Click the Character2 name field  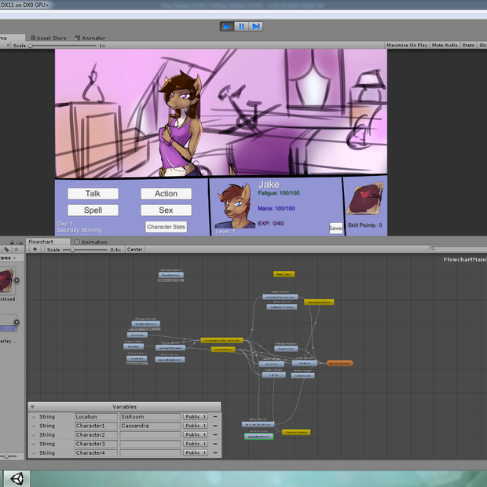click(x=96, y=434)
